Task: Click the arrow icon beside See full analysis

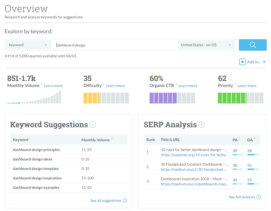Action: [x=258, y=197]
